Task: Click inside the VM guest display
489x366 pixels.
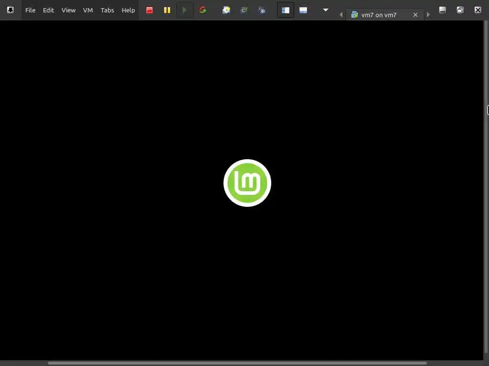Action: pyautogui.click(x=242, y=190)
